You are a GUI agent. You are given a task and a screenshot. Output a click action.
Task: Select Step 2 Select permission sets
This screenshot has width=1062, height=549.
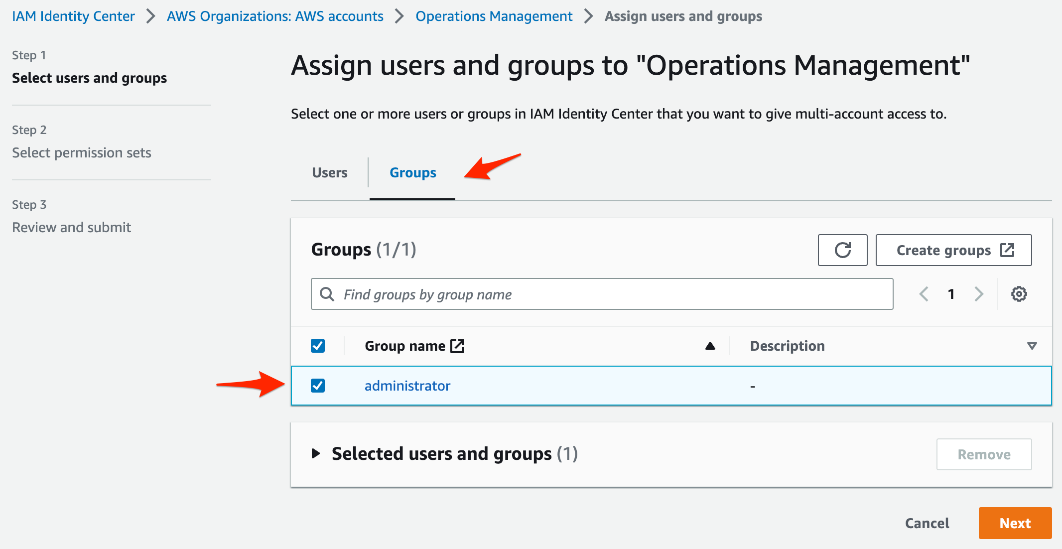tap(82, 152)
